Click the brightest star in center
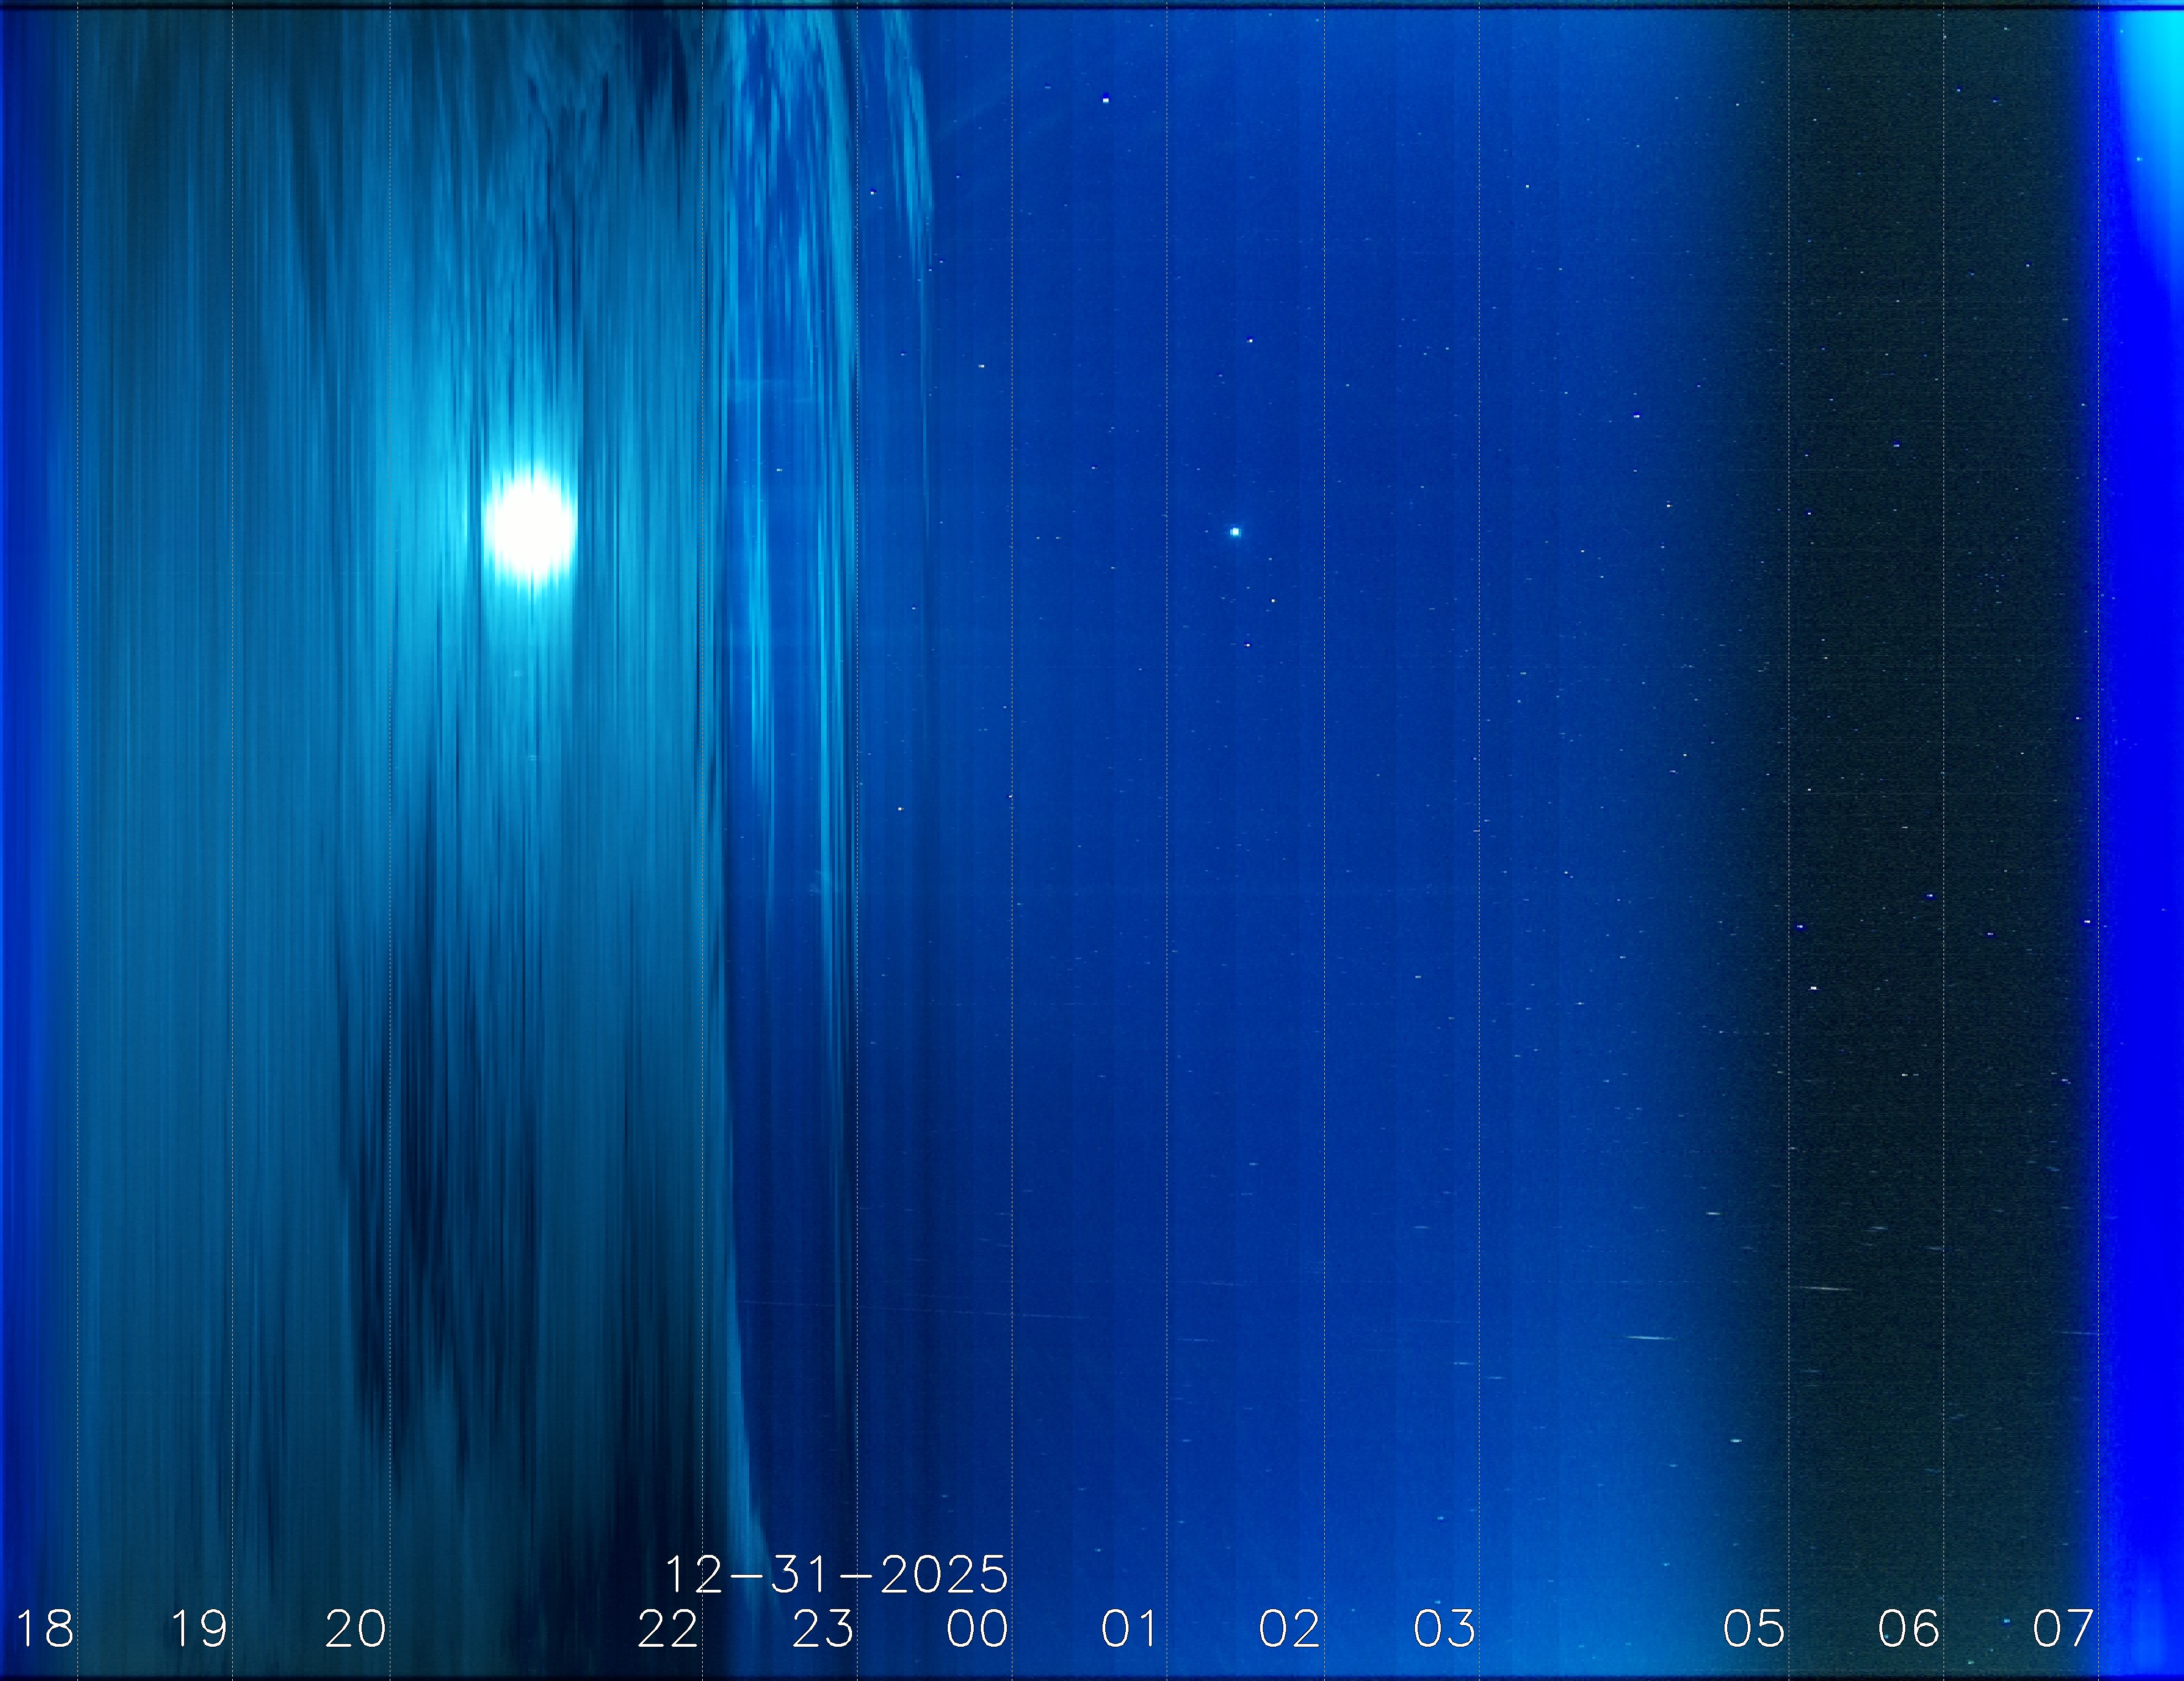2184x1681 pixels. (1235, 532)
